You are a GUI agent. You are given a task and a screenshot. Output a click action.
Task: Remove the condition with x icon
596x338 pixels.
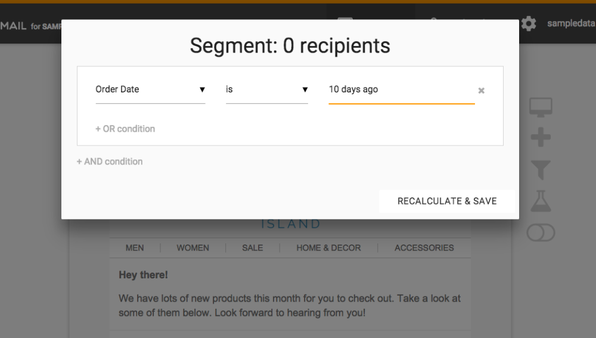pos(482,91)
